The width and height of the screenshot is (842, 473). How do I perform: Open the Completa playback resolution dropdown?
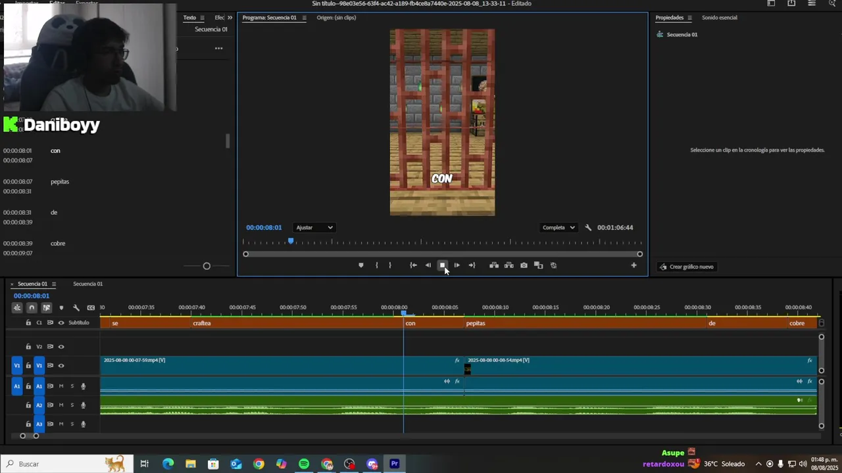(x=558, y=227)
